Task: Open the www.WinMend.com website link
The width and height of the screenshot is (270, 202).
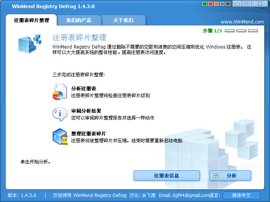Action: [242, 22]
